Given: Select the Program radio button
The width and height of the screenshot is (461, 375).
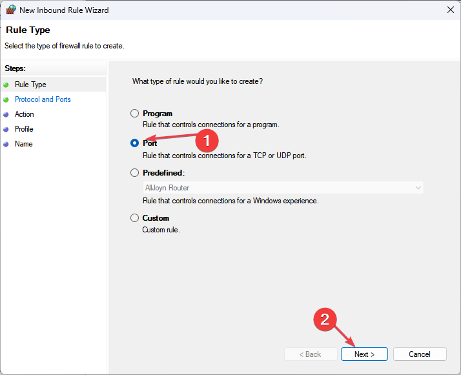Looking at the screenshot, I should pyautogui.click(x=135, y=114).
